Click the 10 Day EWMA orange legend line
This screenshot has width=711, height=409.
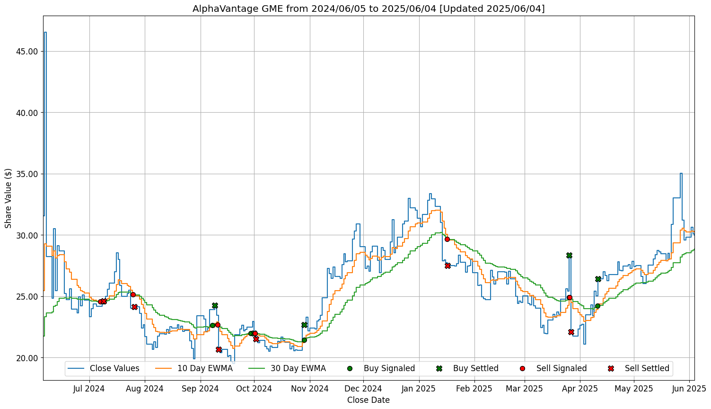coord(163,368)
